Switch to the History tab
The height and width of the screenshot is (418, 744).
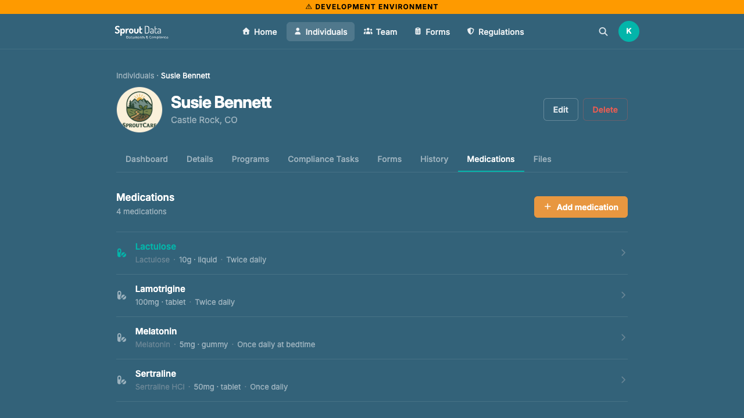(x=434, y=159)
